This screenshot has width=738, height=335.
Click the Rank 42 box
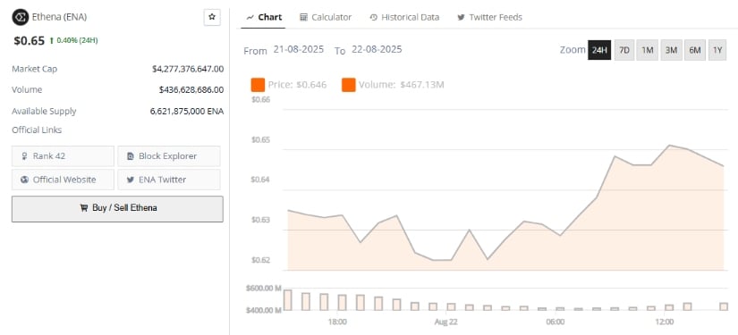point(64,156)
